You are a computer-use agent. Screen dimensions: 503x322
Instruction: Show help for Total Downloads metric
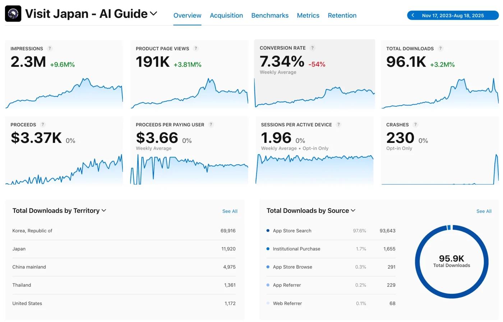click(x=440, y=48)
